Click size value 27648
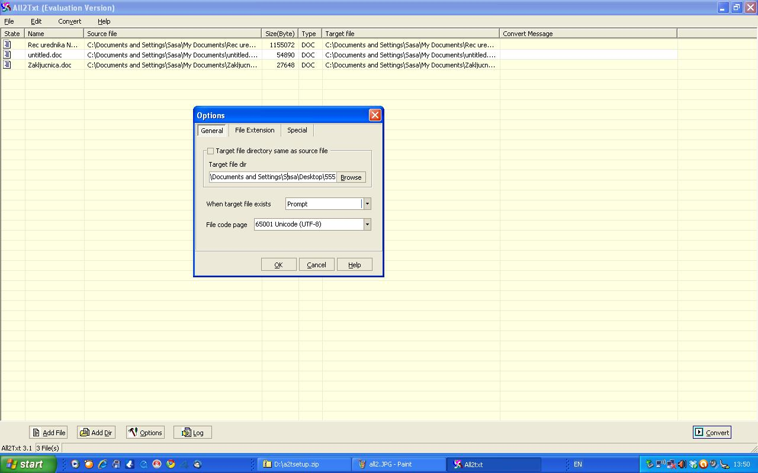 285,65
